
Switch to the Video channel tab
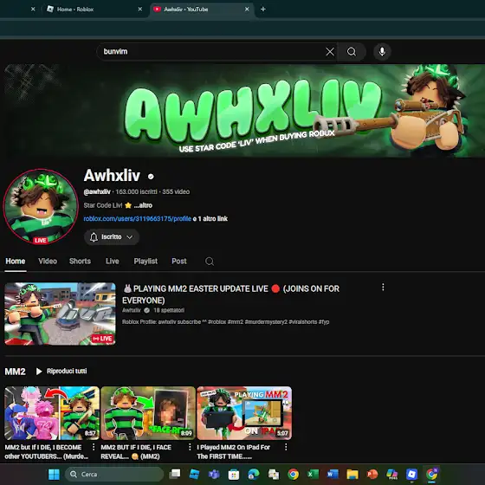[x=48, y=262]
